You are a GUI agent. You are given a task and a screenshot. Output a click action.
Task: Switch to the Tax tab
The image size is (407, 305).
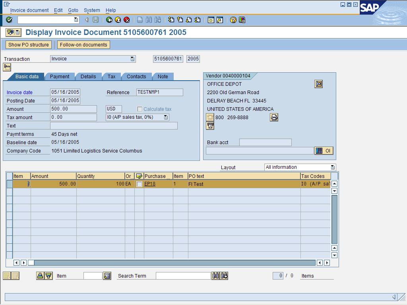click(111, 77)
